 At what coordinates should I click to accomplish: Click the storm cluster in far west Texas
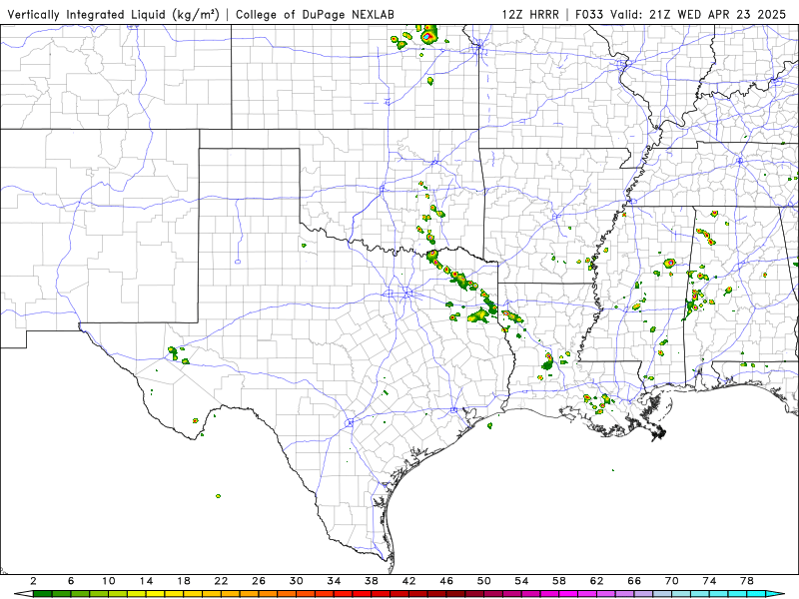(x=178, y=354)
